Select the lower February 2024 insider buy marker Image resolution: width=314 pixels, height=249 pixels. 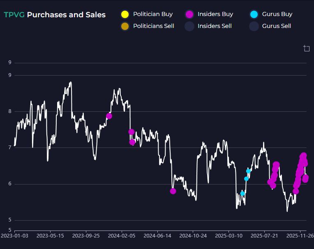pyautogui.click(x=132, y=142)
